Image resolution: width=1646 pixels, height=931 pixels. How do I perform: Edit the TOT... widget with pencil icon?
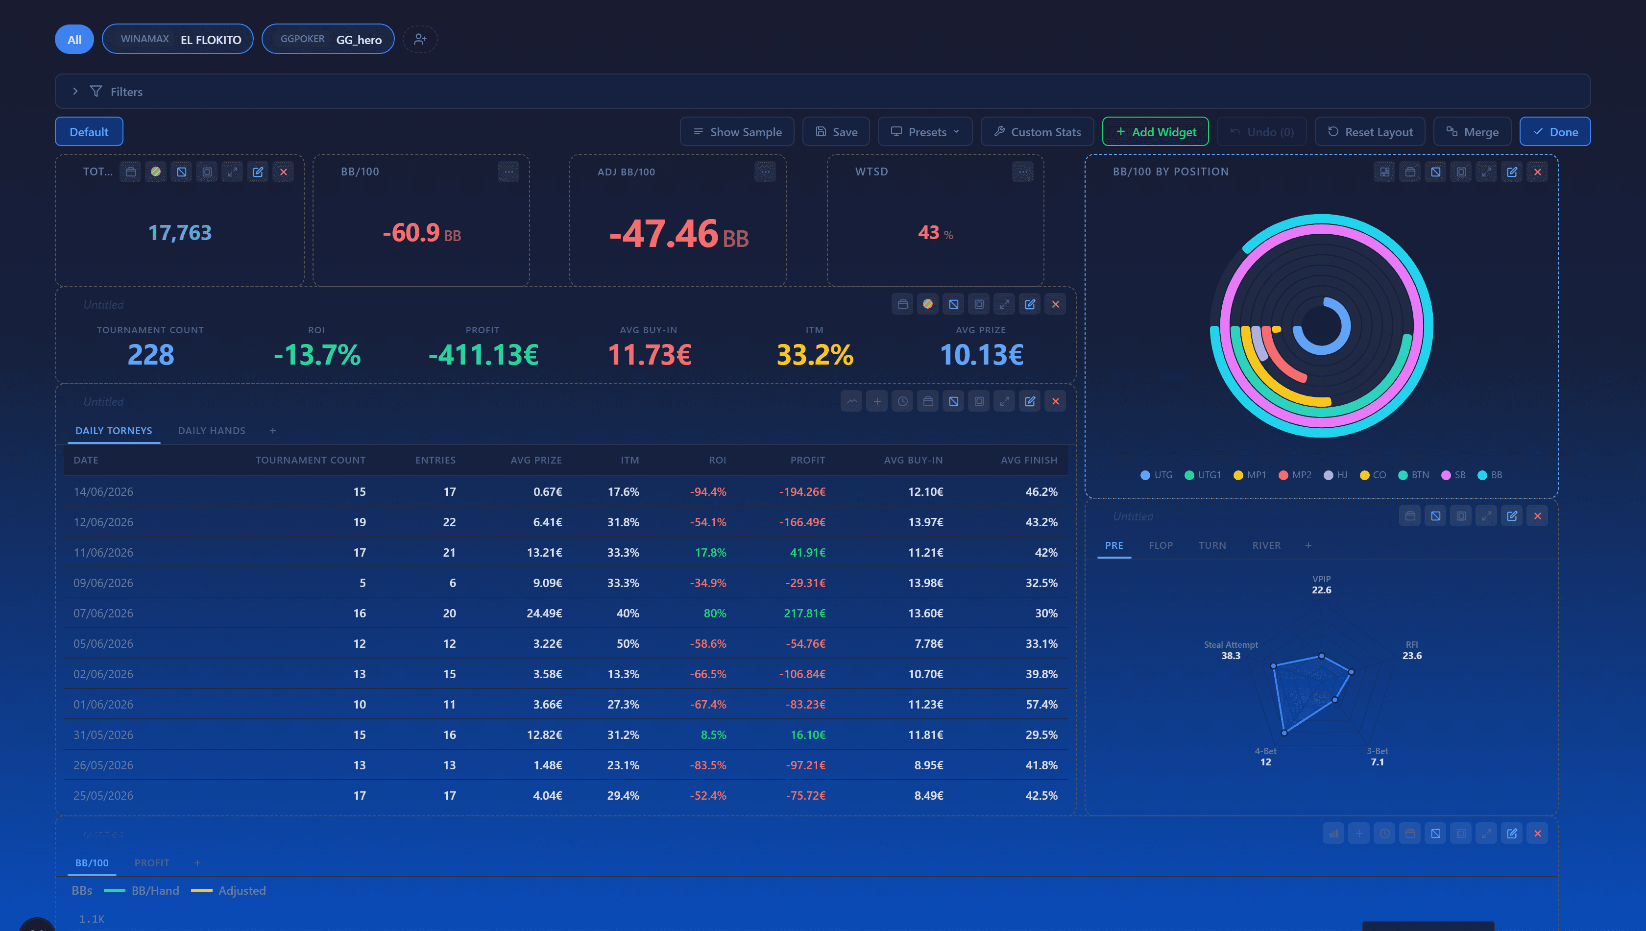click(x=258, y=172)
